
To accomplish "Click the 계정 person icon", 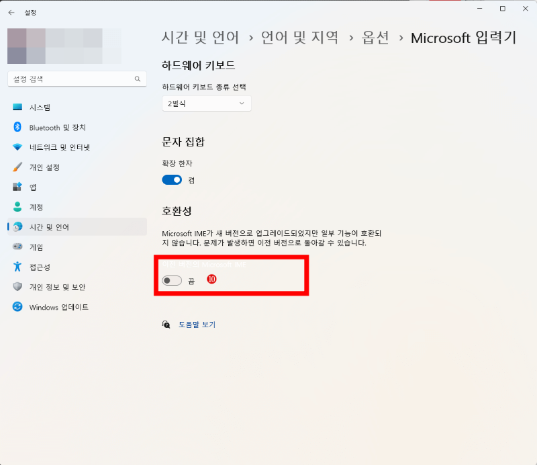I will click(x=17, y=207).
